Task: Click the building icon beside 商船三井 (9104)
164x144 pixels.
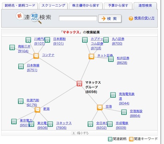Action: coord(12,47)
